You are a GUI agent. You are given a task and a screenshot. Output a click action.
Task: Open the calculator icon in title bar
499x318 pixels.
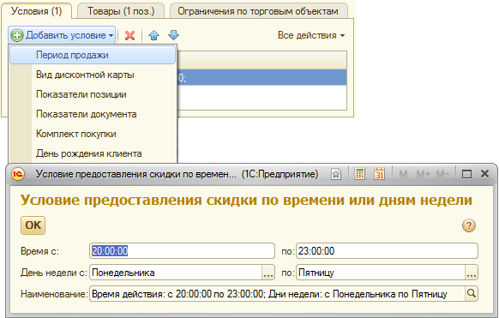coord(359,174)
